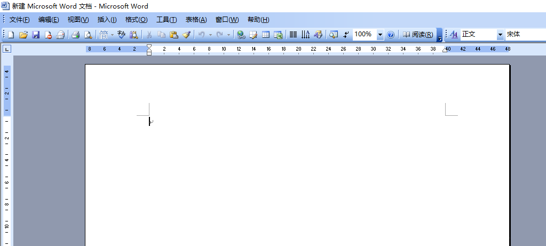Viewport: 546px width, 246px height.
Task: Toggle show/hide formatting marks
Action: pyautogui.click(x=346, y=35)
